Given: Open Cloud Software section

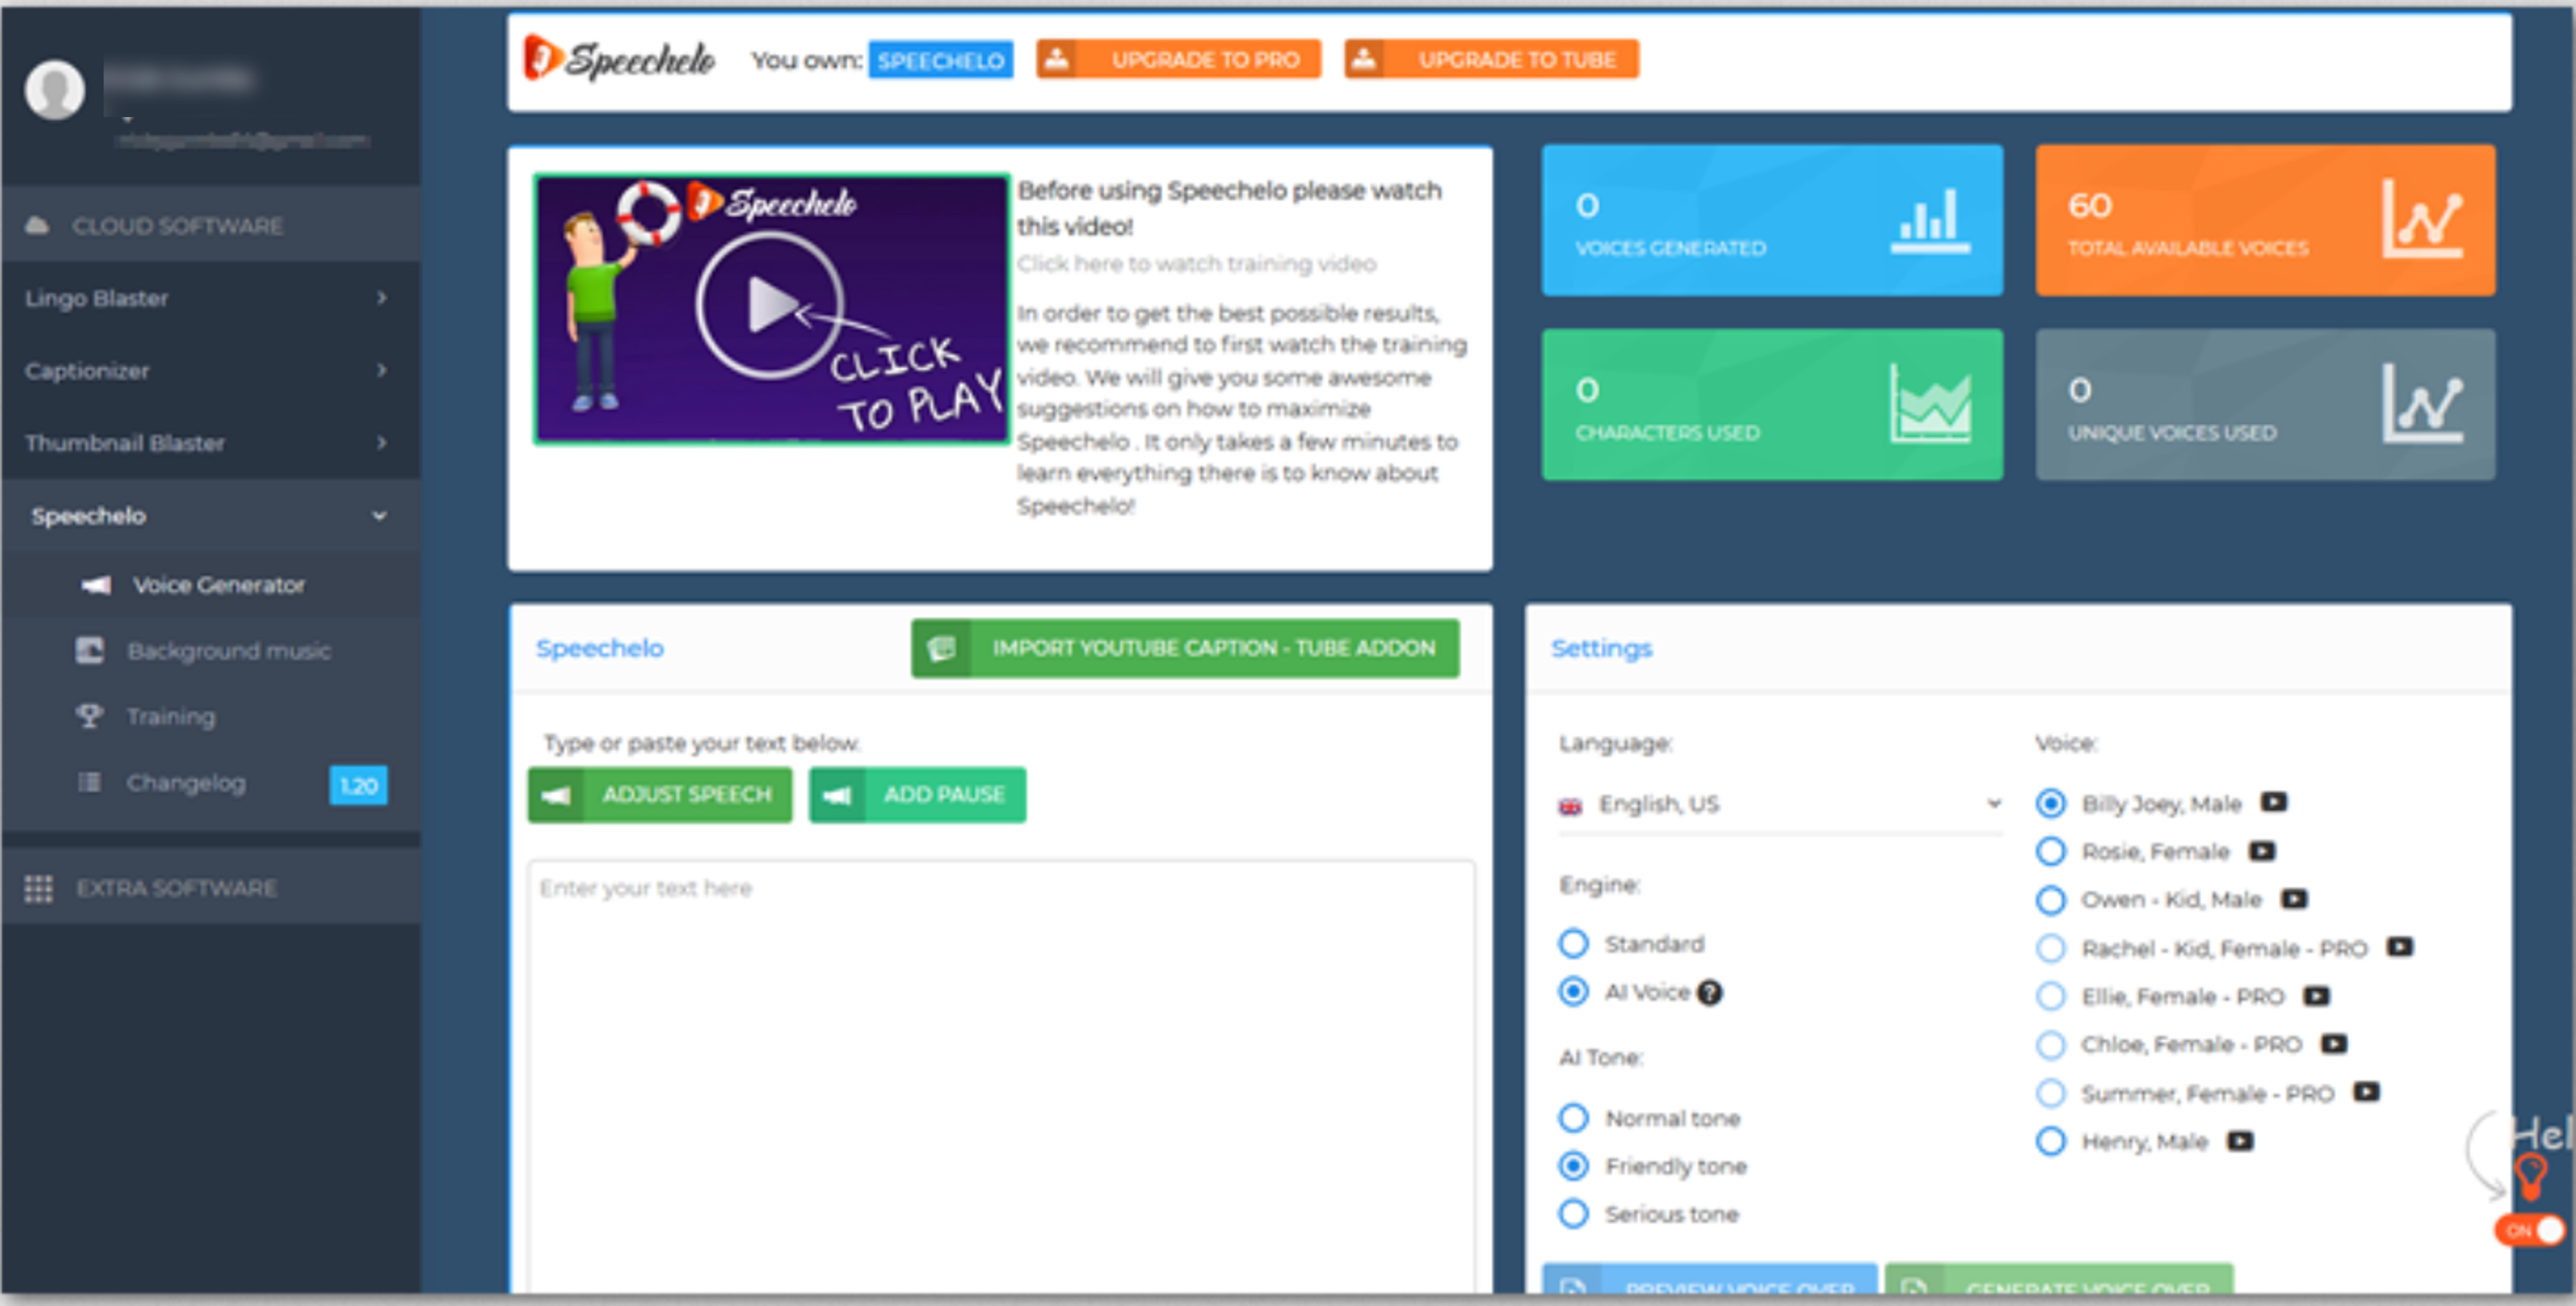Looking at the screenshot, I should (210, 225).
